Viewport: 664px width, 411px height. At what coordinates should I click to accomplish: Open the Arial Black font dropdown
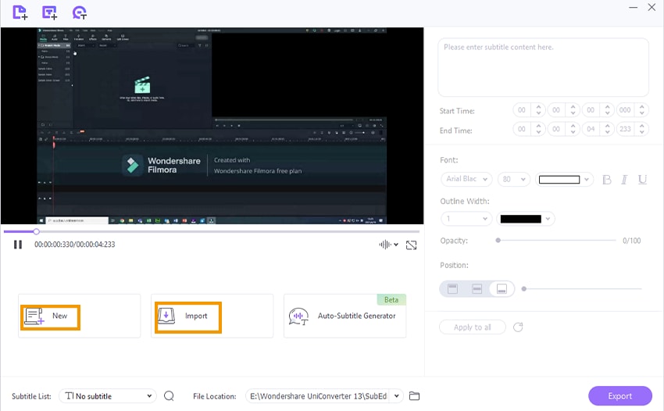pos(466,179)
